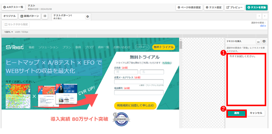This screenshot has height=134, width=272.
Task: Click the SiTest logo
Action: coord(15,47)
